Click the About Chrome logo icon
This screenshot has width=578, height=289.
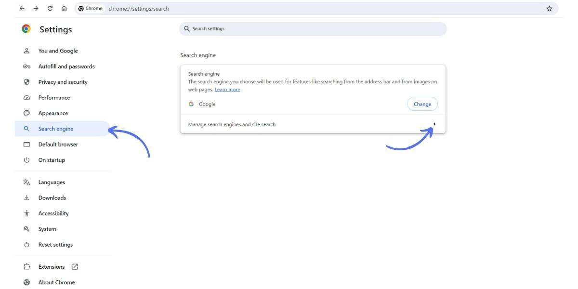click(x=27, y=282)
